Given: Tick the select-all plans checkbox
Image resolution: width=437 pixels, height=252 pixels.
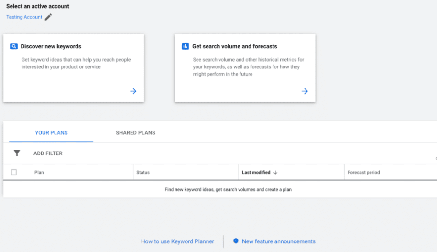Looking at the screenshot, I should click(x=14, y=172).
